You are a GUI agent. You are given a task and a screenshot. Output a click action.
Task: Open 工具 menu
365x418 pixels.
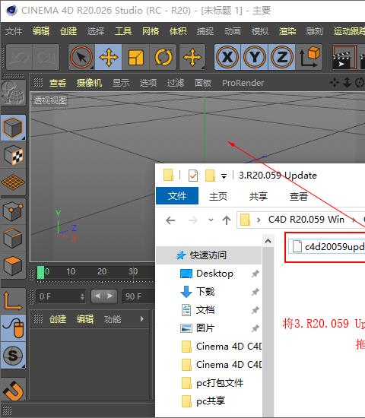123,31
